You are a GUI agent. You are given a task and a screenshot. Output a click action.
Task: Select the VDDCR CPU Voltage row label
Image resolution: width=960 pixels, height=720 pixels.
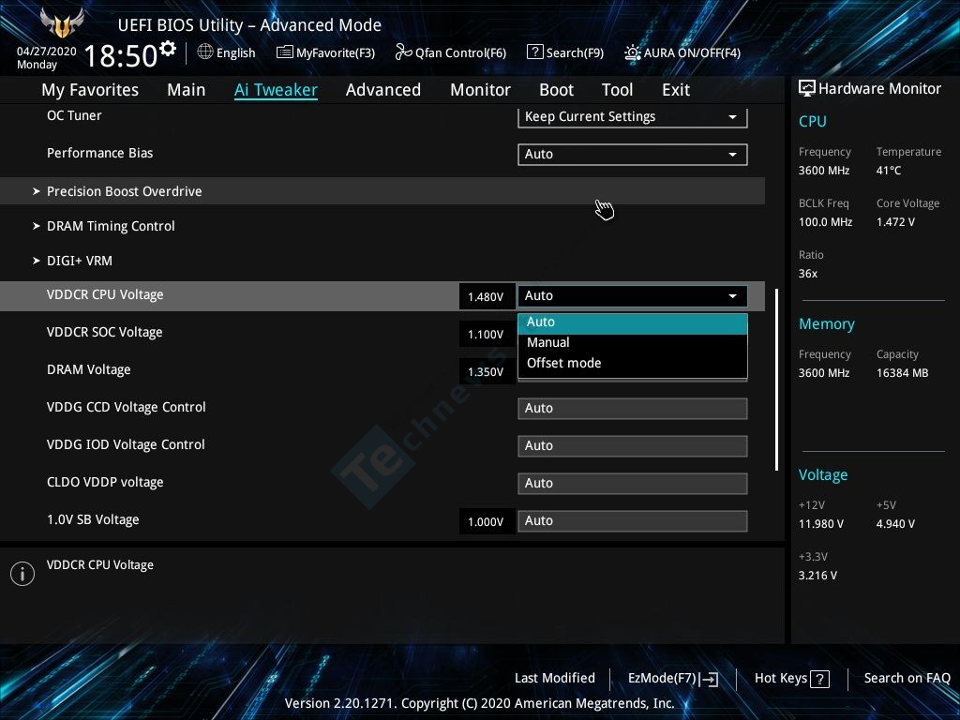click(x=105, y=295)
